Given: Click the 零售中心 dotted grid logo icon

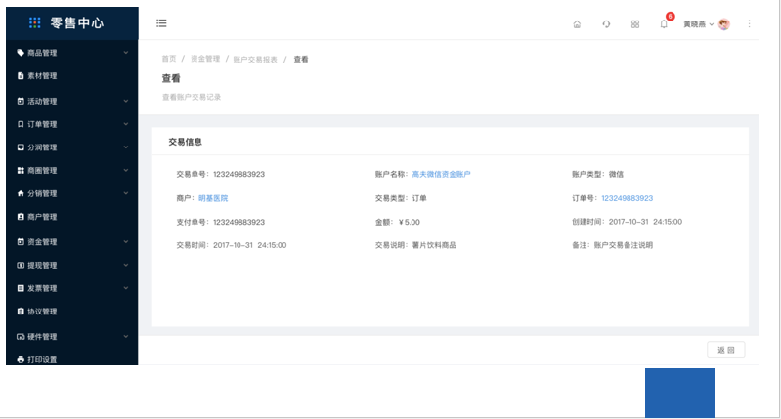Looking at the screenshot, I should pos(35,22).
